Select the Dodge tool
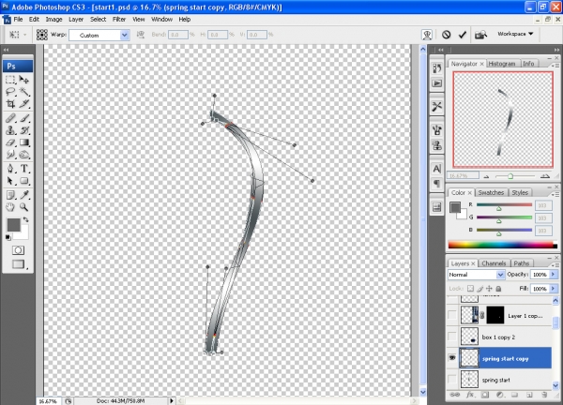563x405 pixels. pyautogui.click(x=24, y=155)
